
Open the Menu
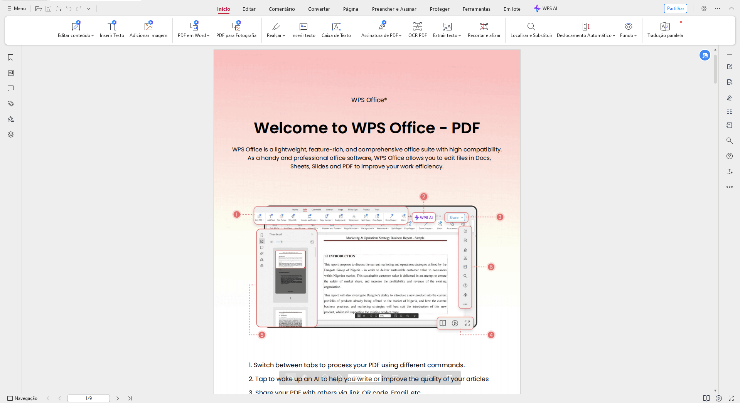pyautogui.click(x=17, y=8)
